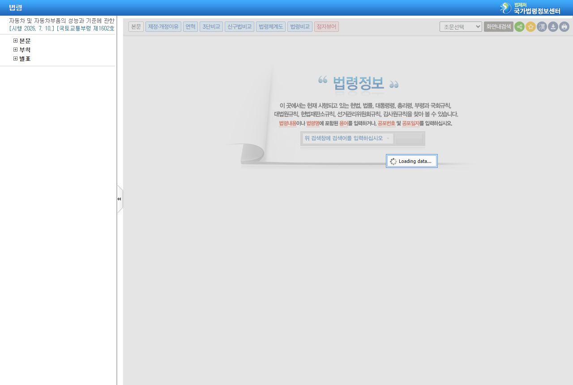
Task: Open the 법령체계도 view
Action: [271, 26]
